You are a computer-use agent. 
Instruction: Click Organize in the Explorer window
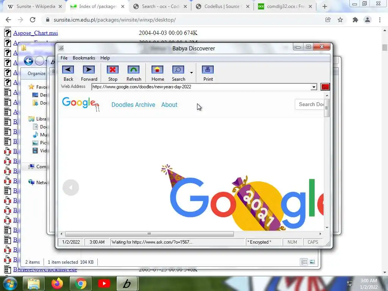pyautogui.click(x=37, y=74)
